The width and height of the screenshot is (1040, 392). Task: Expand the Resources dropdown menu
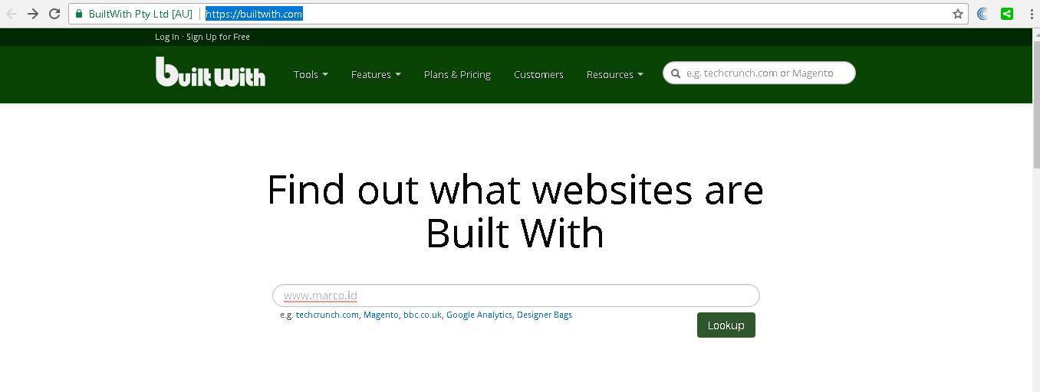pos(615,74)
